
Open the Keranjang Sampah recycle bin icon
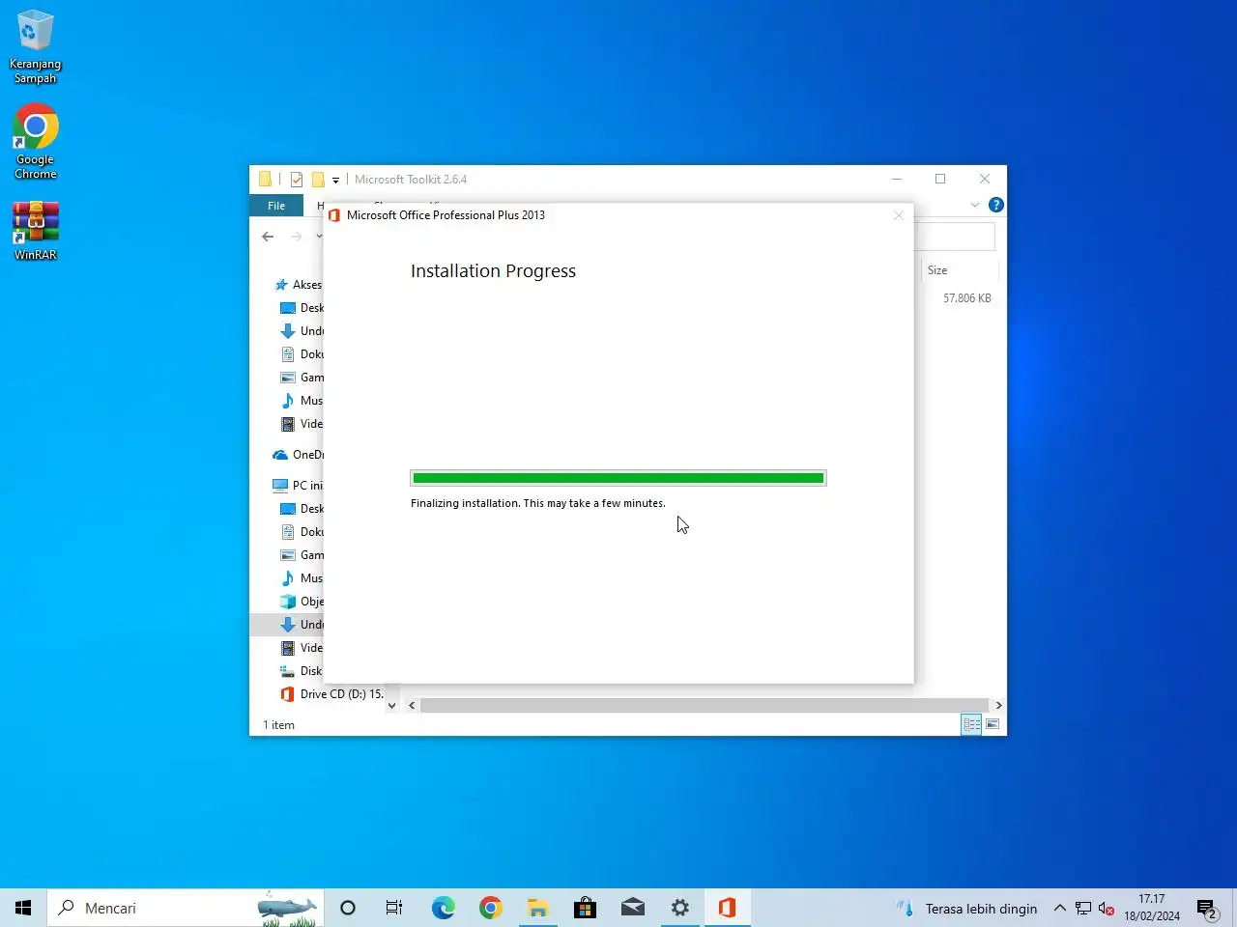[x=35, y=46]
